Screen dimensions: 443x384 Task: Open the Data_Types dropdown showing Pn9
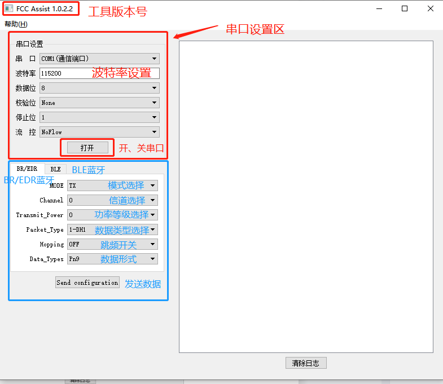coord(112,259)
